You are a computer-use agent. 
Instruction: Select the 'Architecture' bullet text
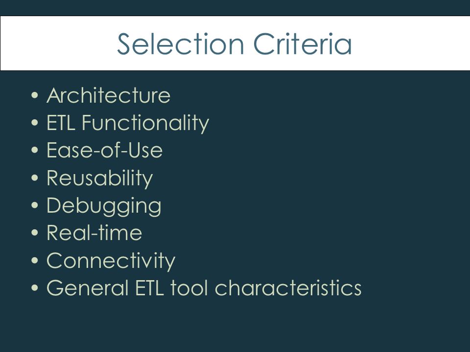point(109,95)
